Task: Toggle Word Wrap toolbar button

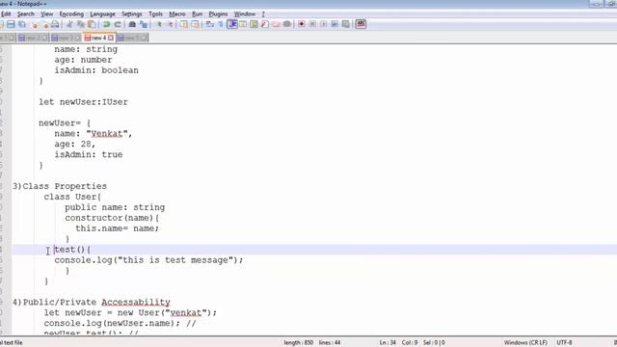Action: (210, 24)
